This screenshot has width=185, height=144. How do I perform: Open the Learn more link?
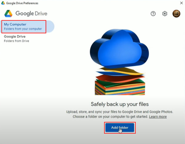tap(158, 117)
